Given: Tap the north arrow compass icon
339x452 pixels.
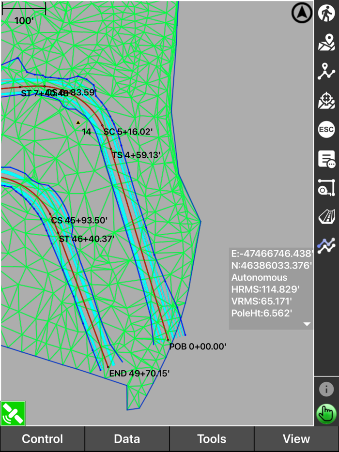Looking at the screenshot, I should (x=302, y=13).
